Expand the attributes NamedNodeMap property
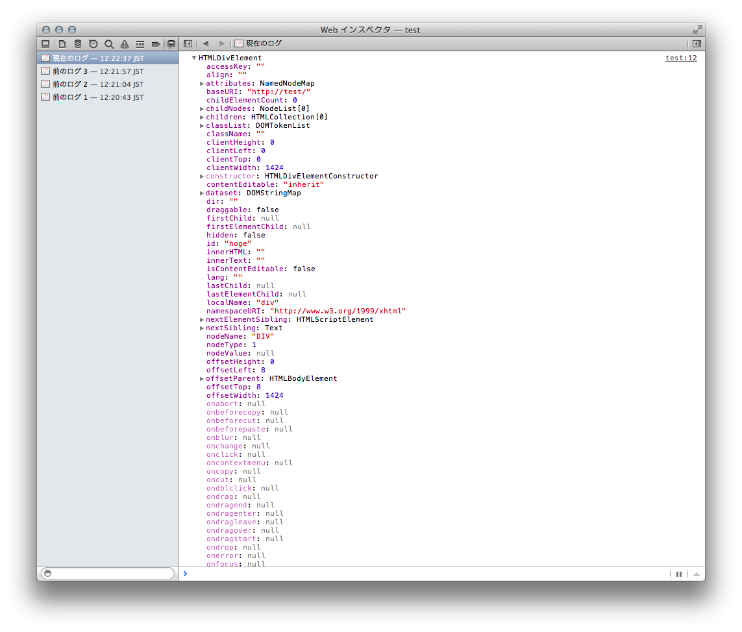Screen dimensions: 742x632 click(x=202, y=84)
